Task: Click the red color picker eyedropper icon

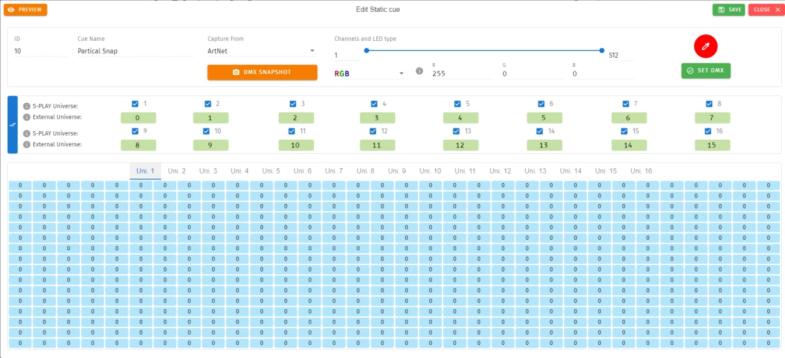Action: coord(705,47)
